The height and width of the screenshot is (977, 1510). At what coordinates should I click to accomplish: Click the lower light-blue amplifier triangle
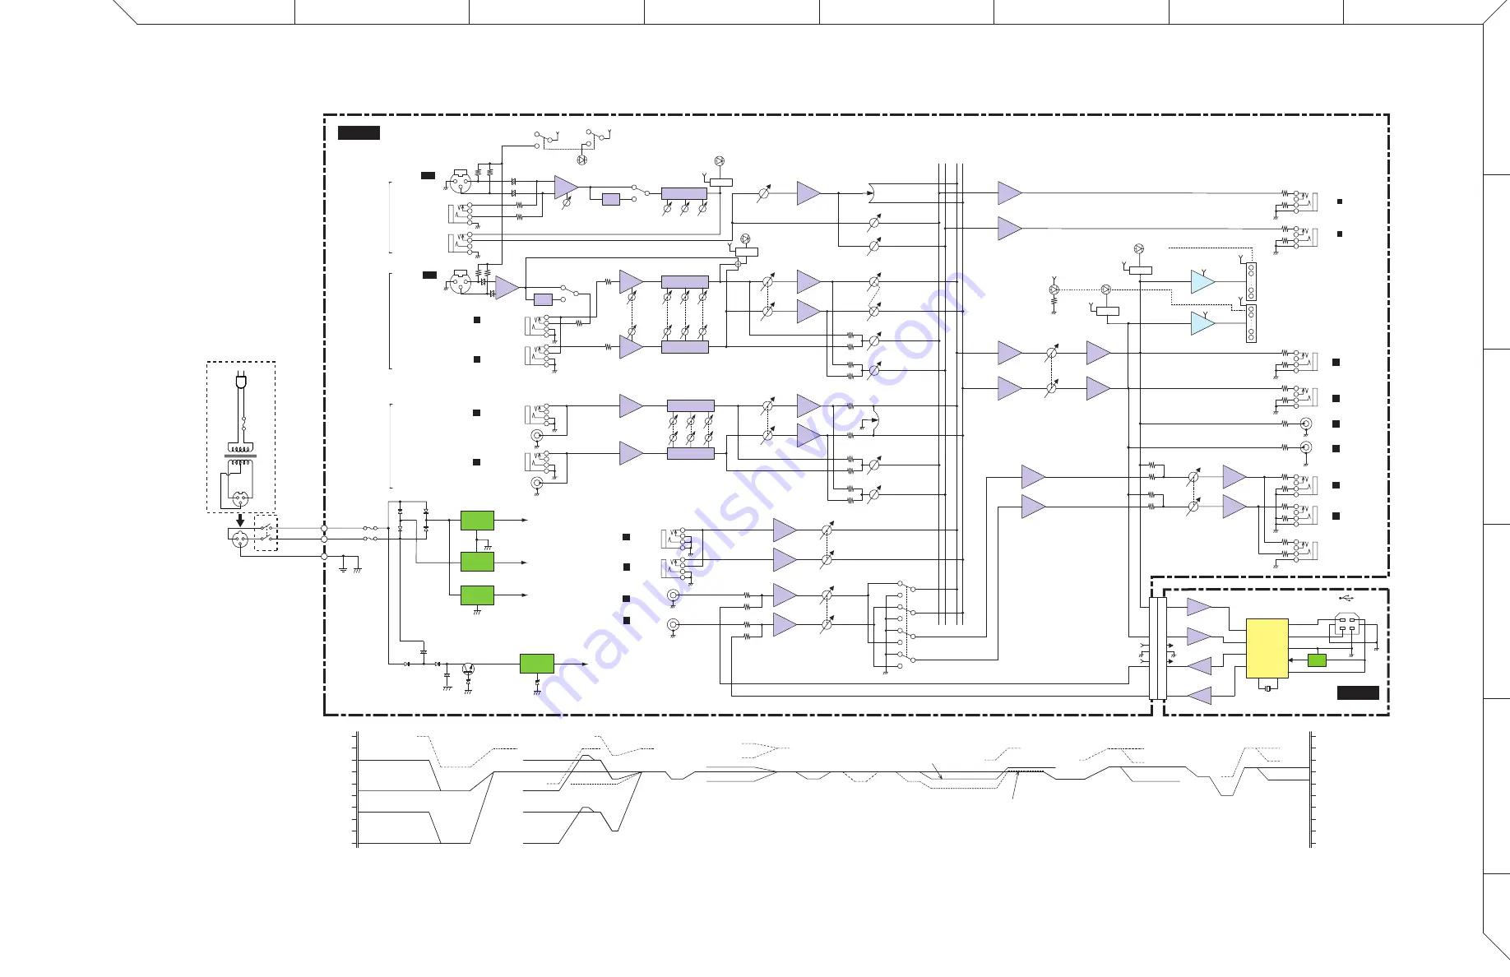(x=1203, y=323)
